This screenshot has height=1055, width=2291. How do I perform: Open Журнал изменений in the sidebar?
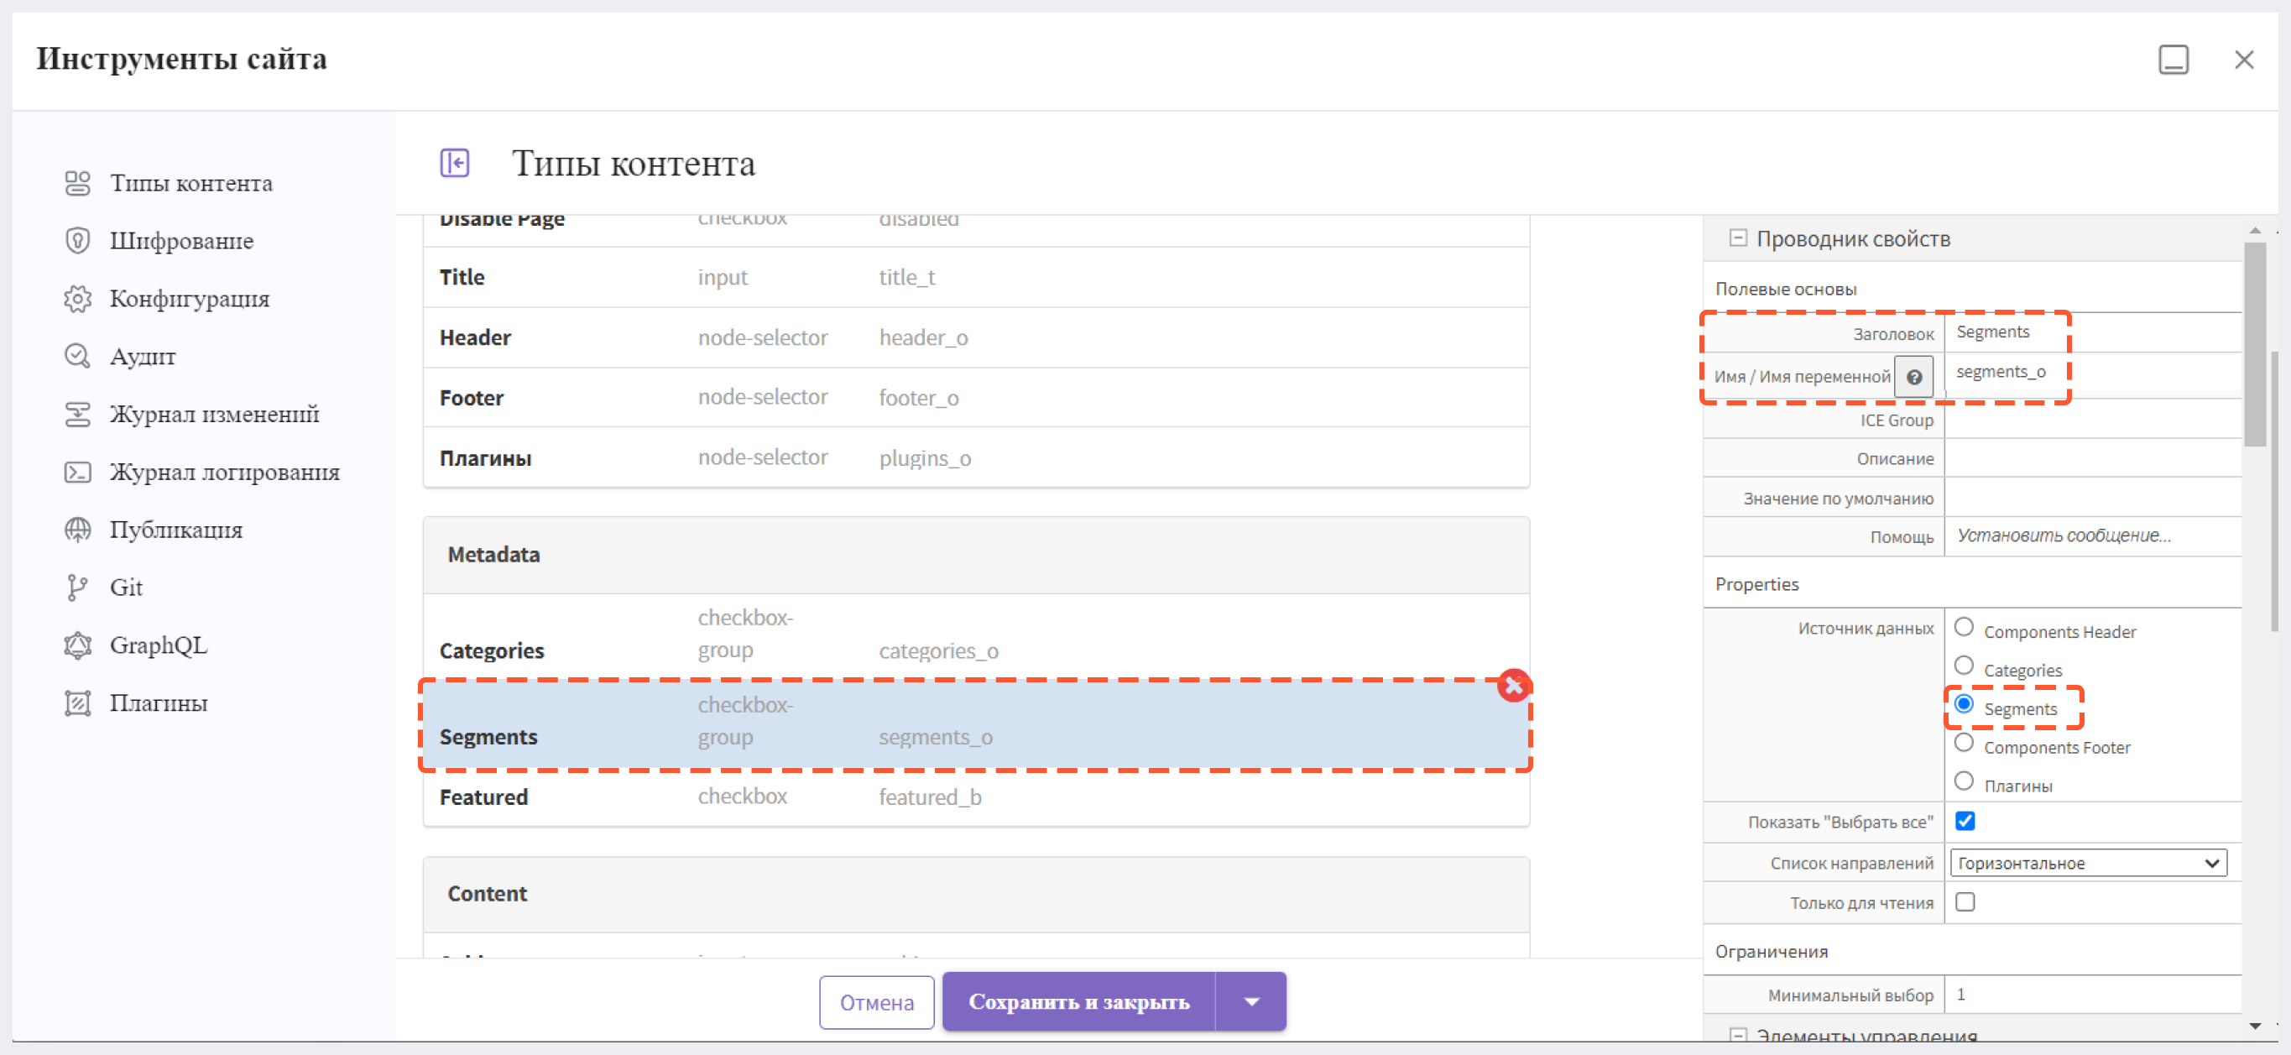click(x=214, y=415)
